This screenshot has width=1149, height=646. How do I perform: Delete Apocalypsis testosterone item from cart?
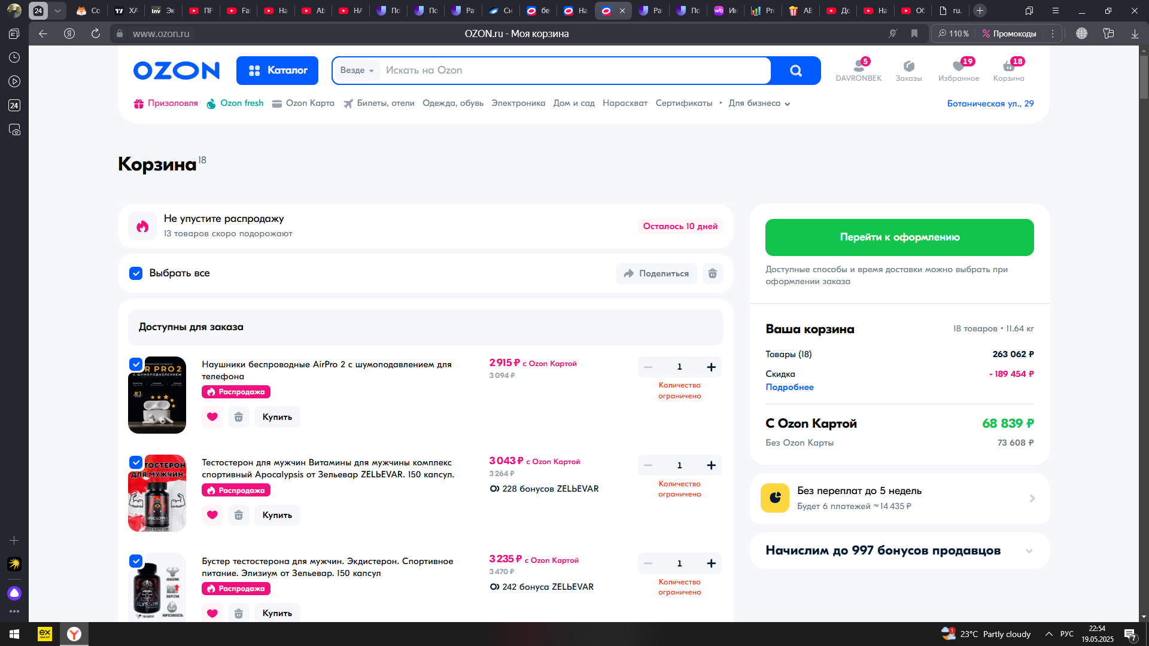(x=239, y=515)
